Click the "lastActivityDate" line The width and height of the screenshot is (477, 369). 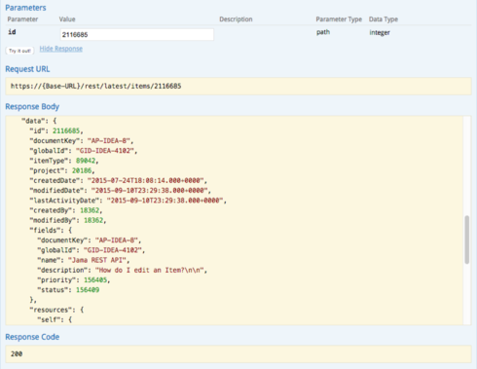coord(128,201)
